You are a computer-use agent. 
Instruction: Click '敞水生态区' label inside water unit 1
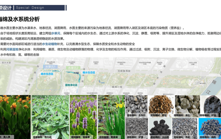click(x=47, y=74)
